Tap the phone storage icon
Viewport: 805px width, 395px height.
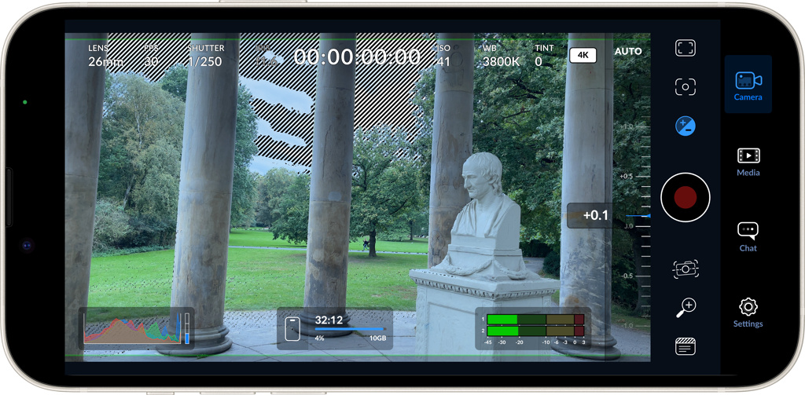pos(292,329)
